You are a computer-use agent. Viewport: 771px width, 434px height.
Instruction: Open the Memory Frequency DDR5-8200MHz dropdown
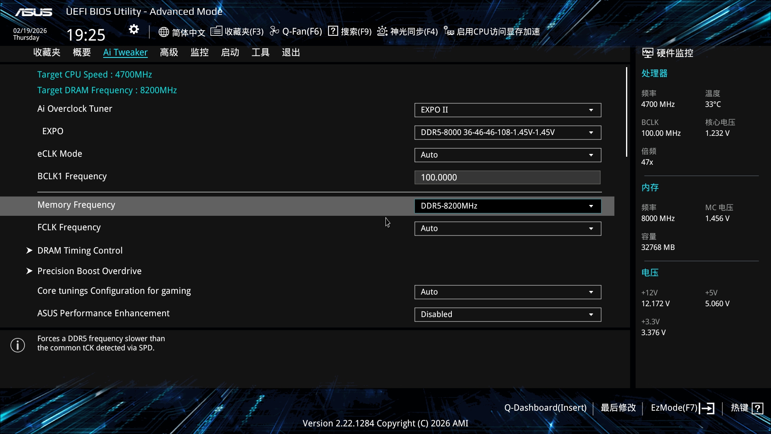pyautogui.click(x=507, y=206)
